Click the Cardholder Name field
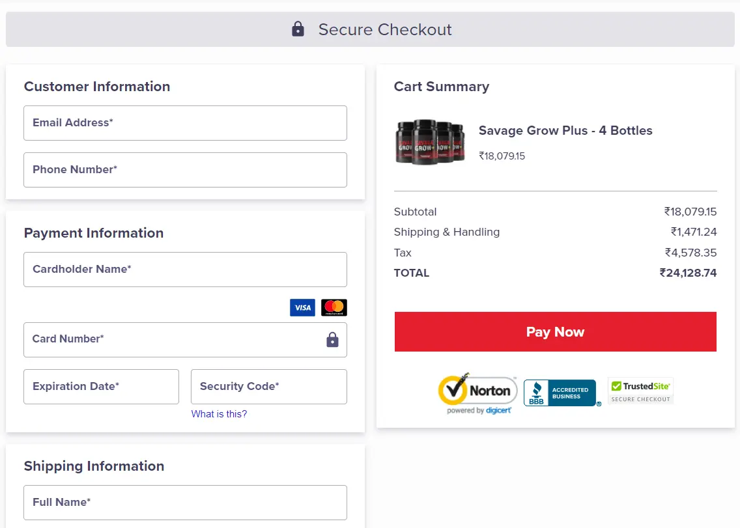This screenshot has width=740, height=528. coord(185,269)
